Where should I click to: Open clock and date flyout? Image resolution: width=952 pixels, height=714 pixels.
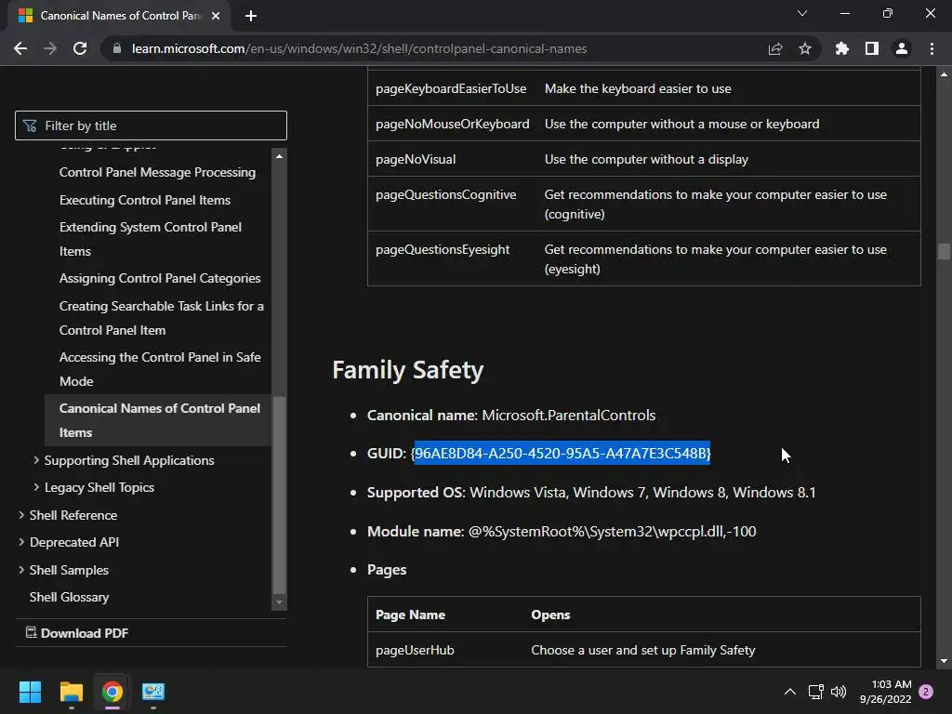[885, 692]
